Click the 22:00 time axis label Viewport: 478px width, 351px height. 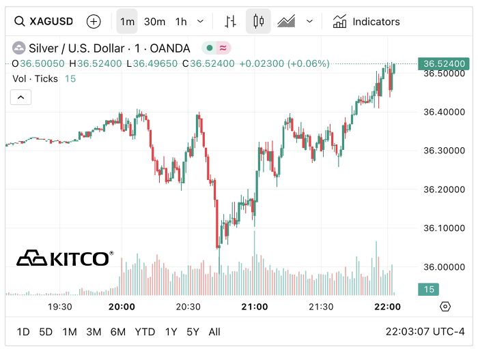click(387, 307)
